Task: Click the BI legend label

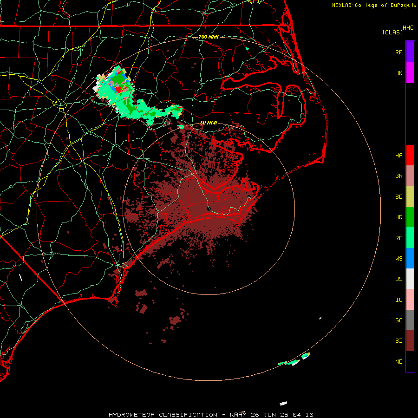Action: pyautogui.click(x=398, y=341)
